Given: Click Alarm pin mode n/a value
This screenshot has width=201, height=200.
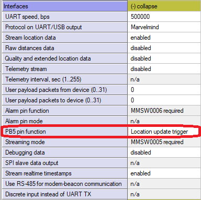Looking at the screenshot, I should coord(164,121).
